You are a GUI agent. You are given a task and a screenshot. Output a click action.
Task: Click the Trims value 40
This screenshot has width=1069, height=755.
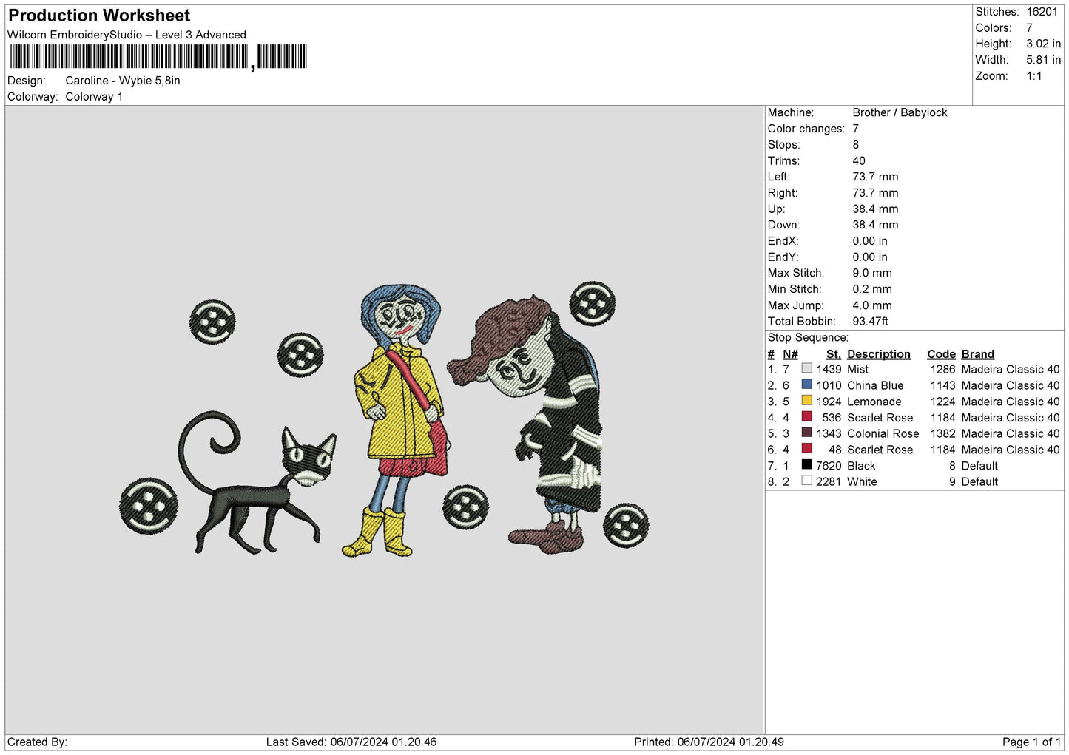point(859,160)
